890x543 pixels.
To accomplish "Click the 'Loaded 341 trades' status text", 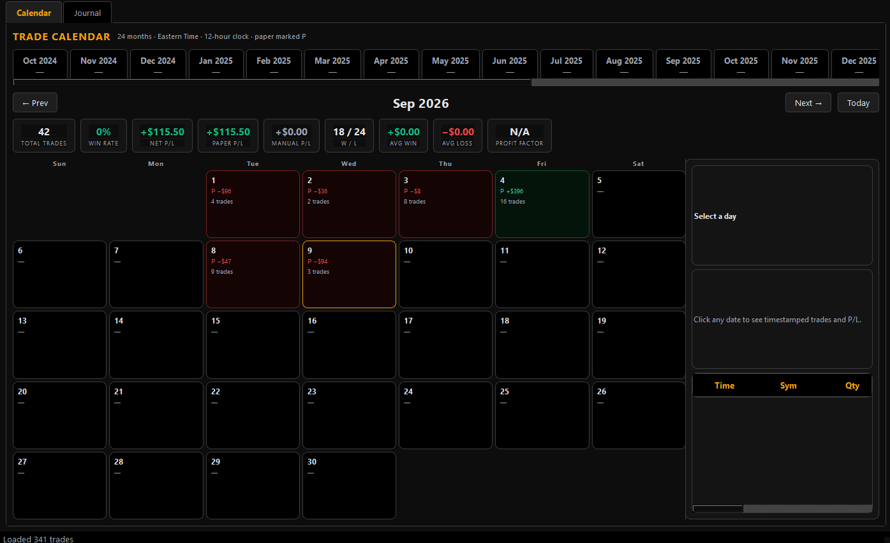I will tap(38, 539).
